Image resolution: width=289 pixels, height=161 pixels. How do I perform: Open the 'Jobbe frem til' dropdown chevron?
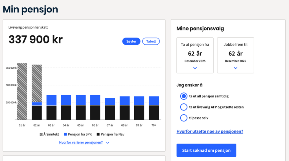tap(236, 68)
